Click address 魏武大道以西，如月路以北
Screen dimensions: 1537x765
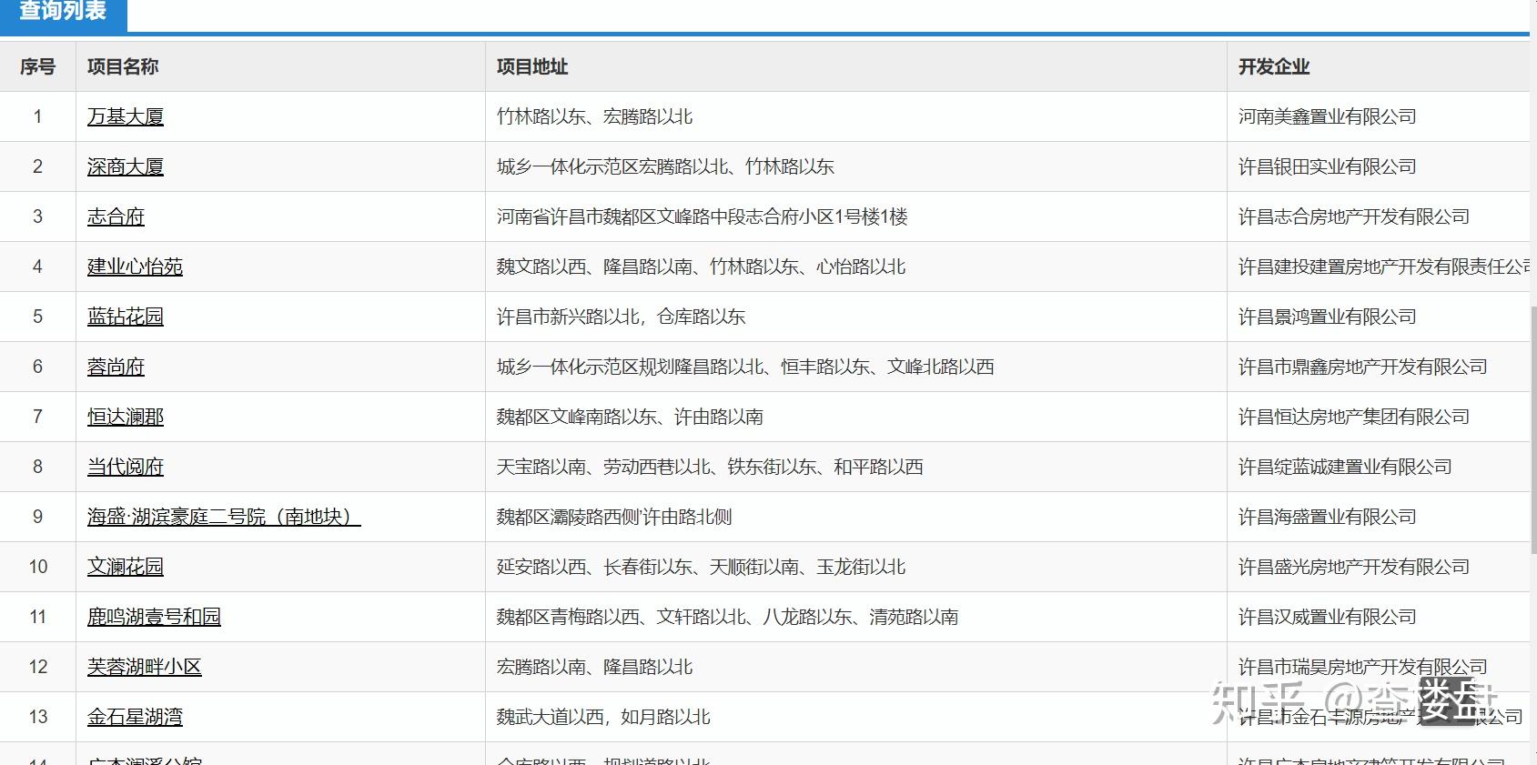click(603, 717)
